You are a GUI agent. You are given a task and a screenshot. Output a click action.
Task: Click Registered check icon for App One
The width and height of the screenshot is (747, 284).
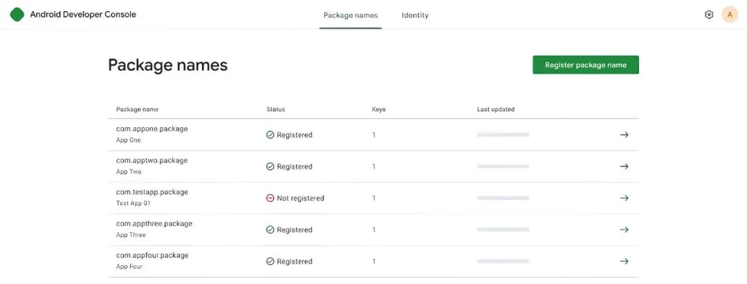click(270, 135)
